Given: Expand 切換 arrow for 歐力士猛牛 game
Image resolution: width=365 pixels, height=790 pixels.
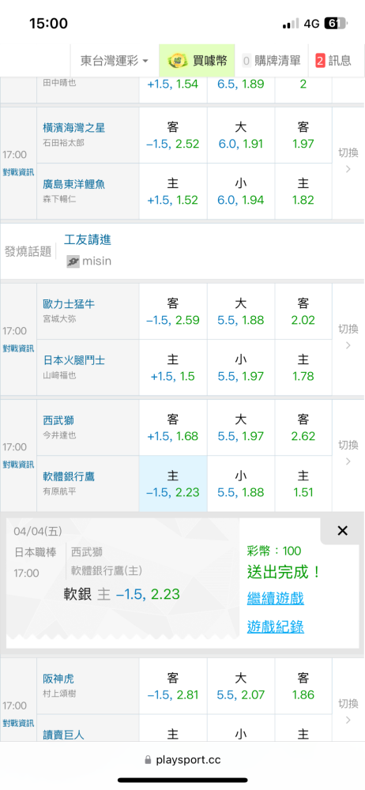Looking at the screenshot, I should (348, 337).
